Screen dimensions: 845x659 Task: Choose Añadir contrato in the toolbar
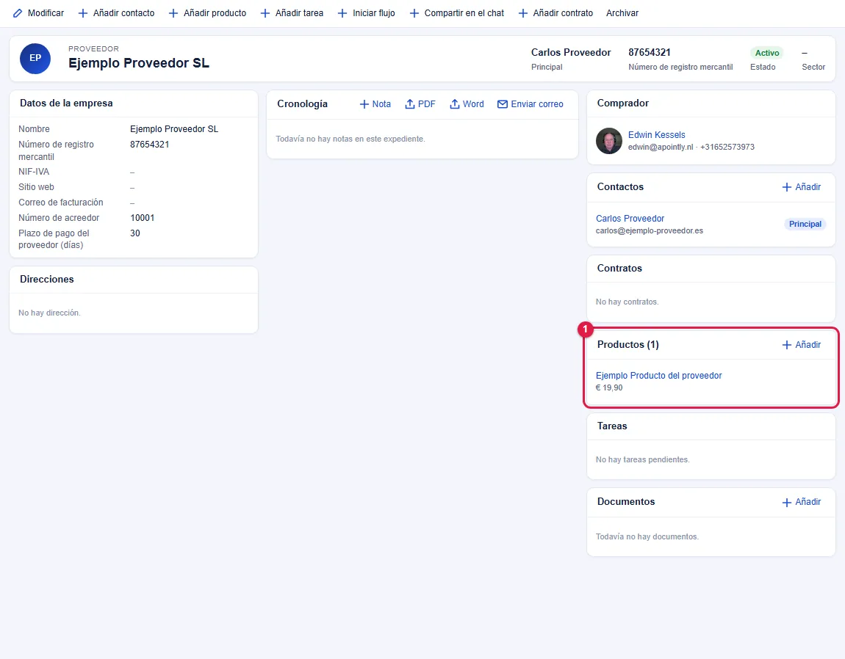(555, 13)
